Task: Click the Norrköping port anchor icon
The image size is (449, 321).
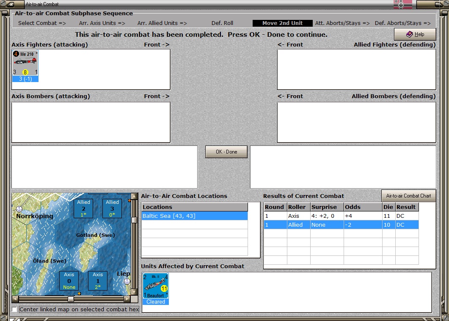Action: click(19, 209)
